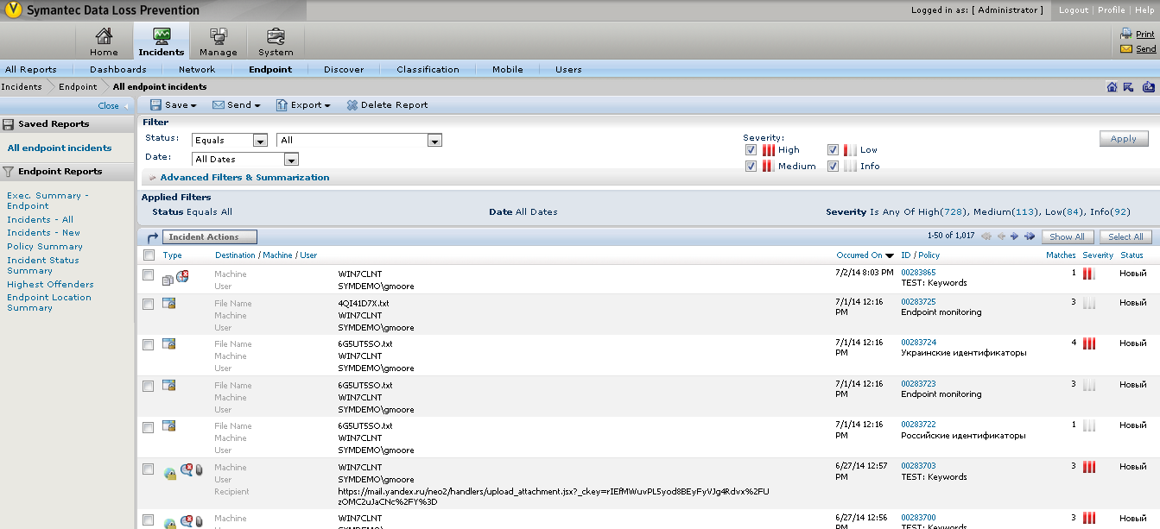This screenshot has height=529, width=1160.
Task: Open the Send dropdown in toolbar
Action: [237, 105]
